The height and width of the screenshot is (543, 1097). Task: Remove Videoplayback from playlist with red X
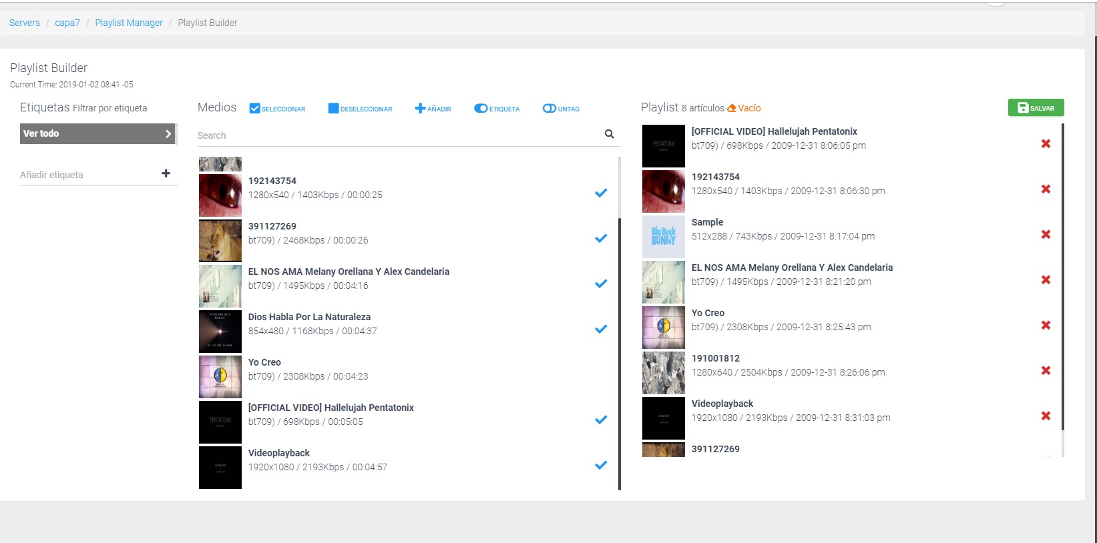1046,416
